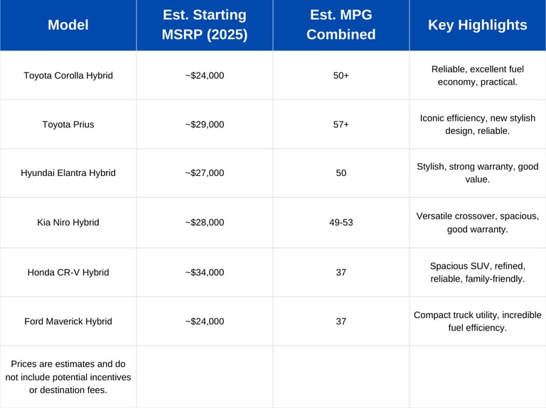
Task: Click the 'Compact truck utility' highlight text
Action: coord(478,321)
